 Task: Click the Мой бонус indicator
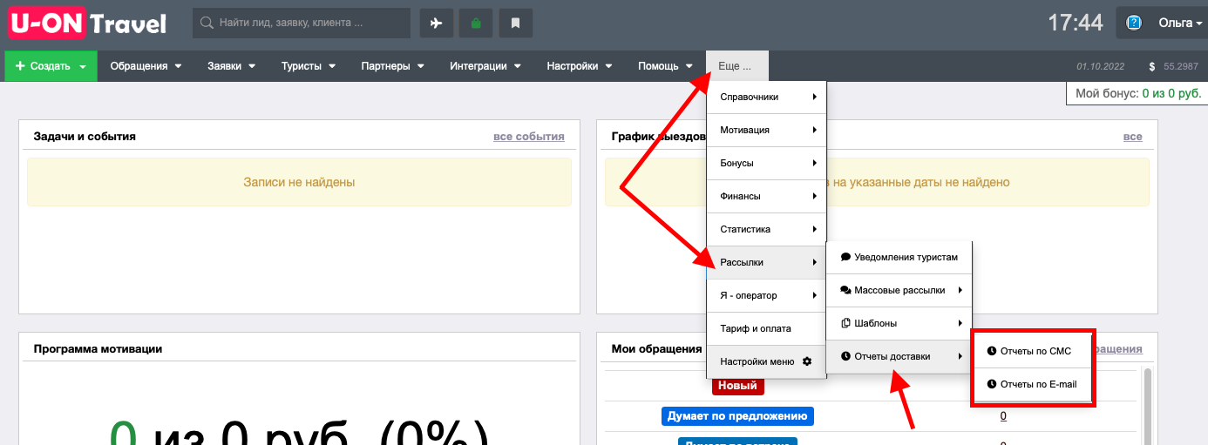pos(1137,93)
